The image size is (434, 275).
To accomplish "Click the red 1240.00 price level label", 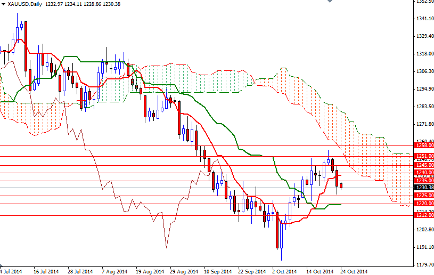I will (x=423, y=173).
